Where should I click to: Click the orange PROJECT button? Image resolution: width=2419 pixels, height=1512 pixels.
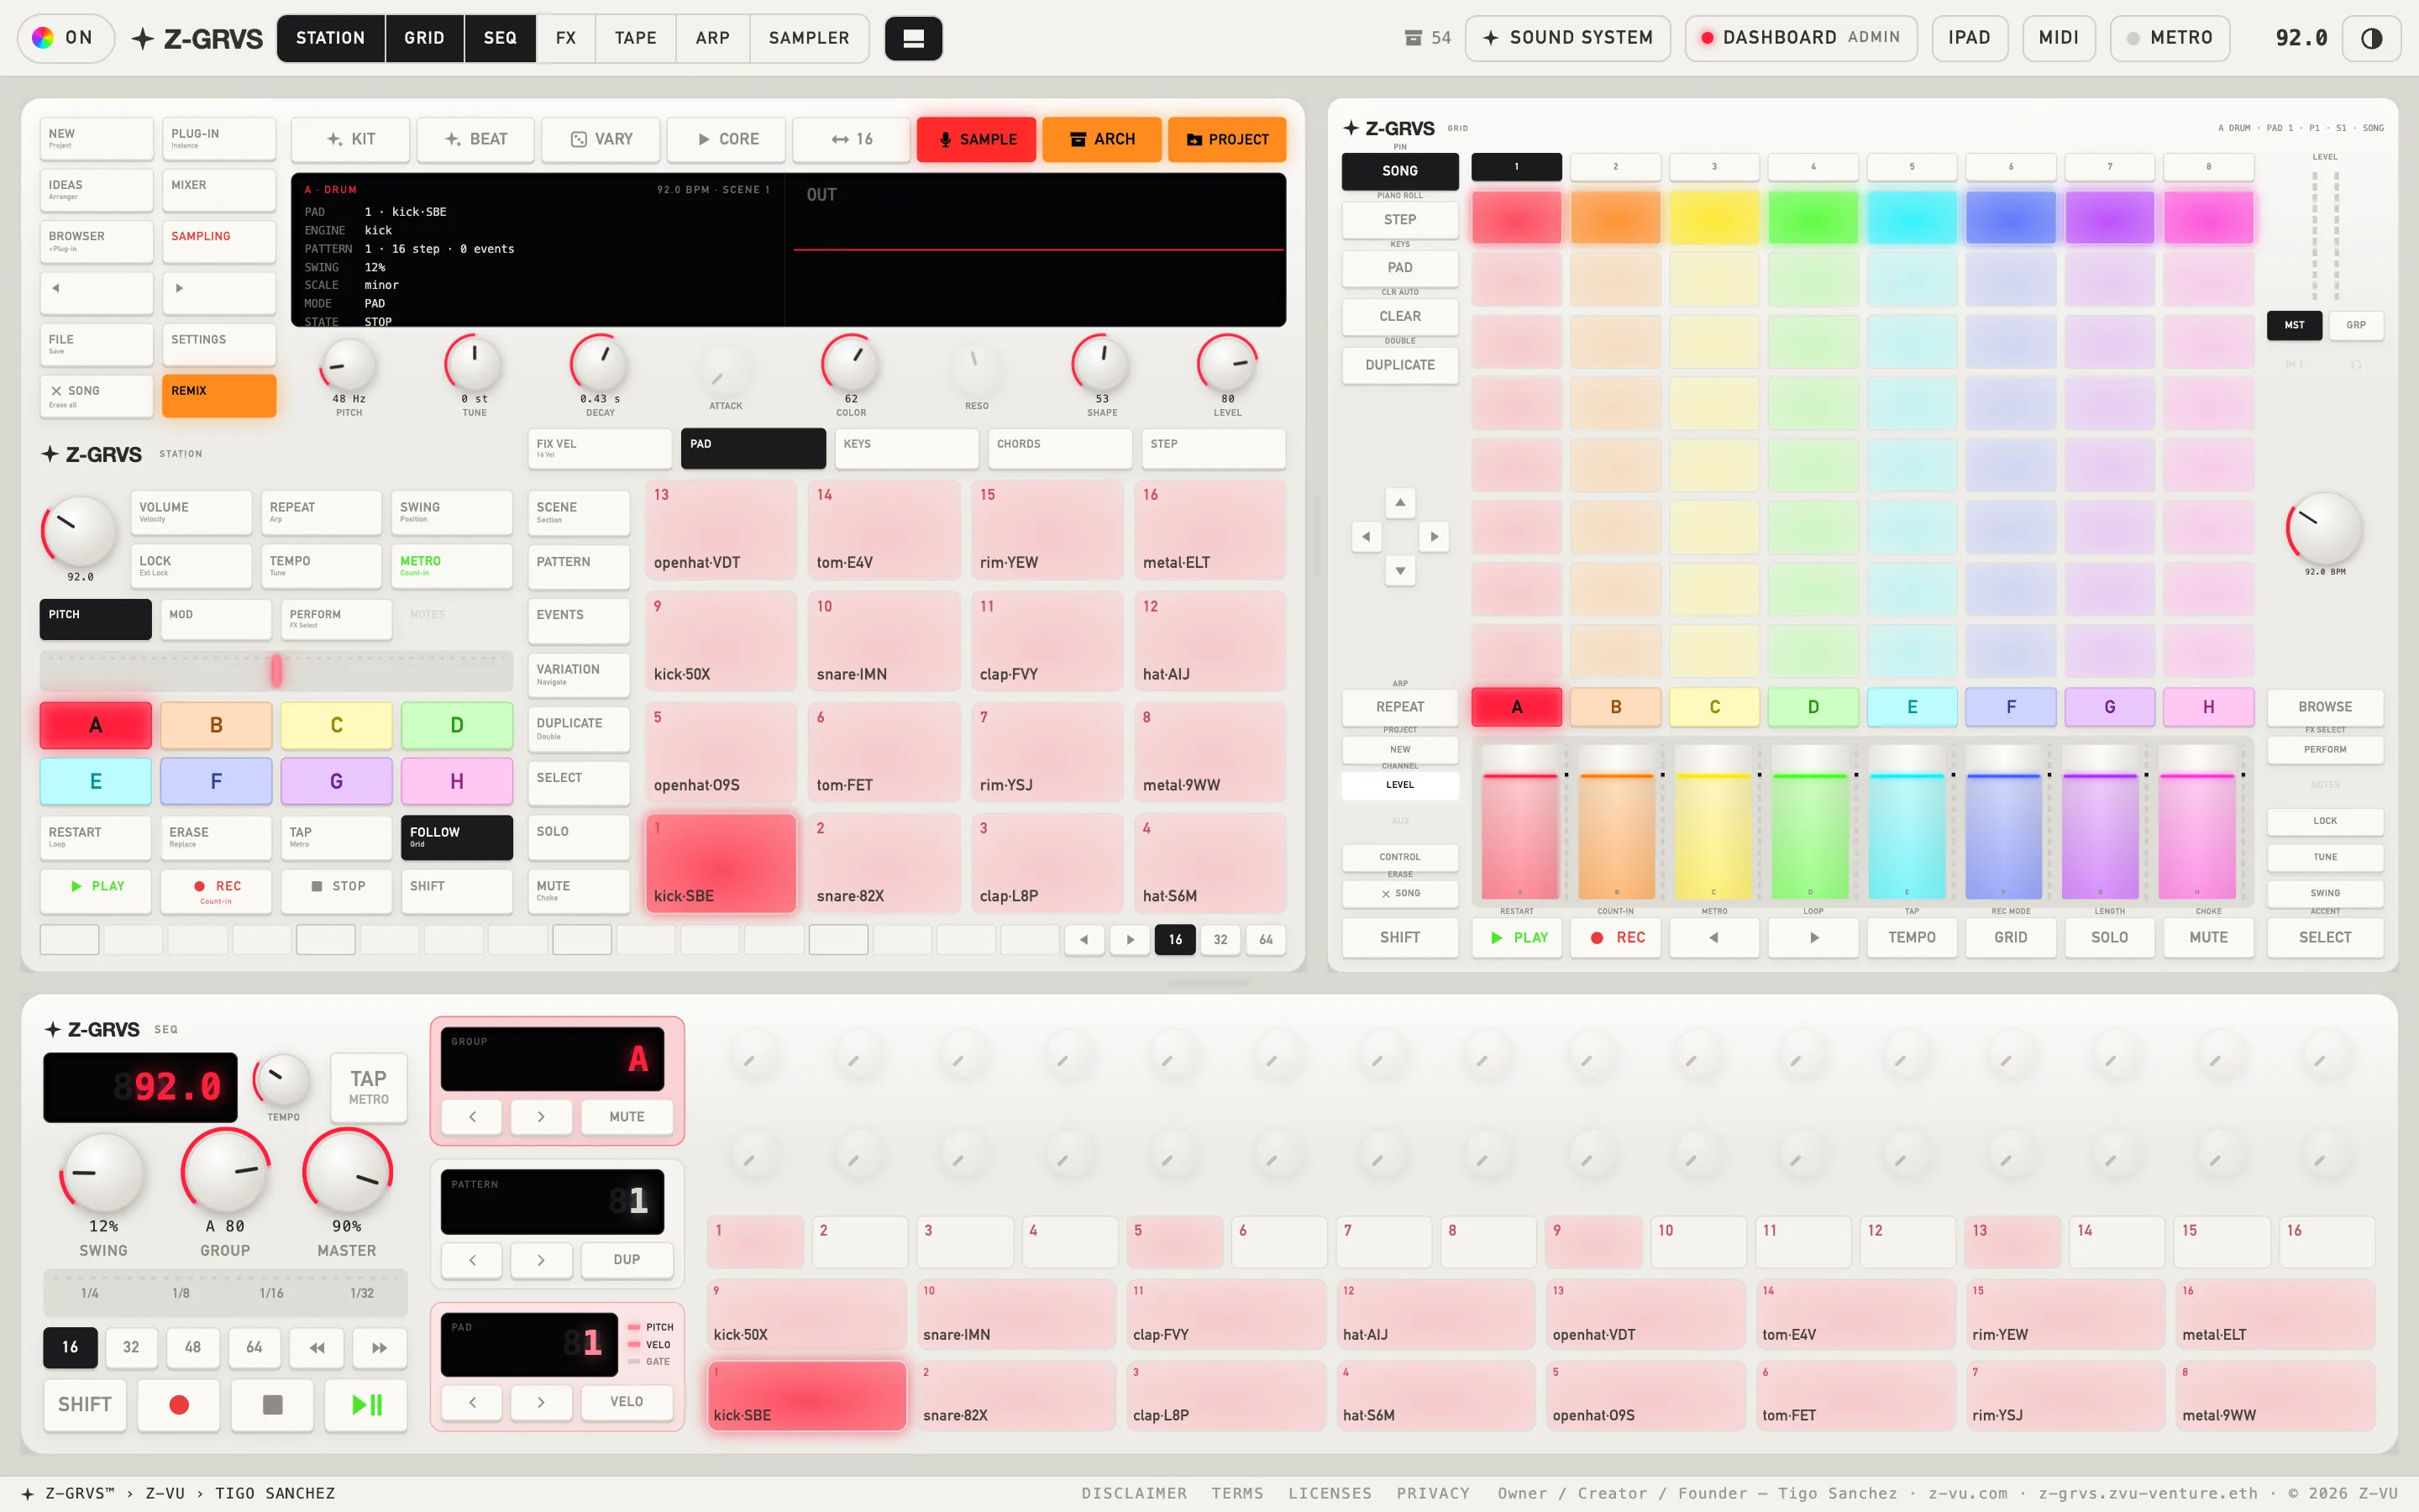1226,139
